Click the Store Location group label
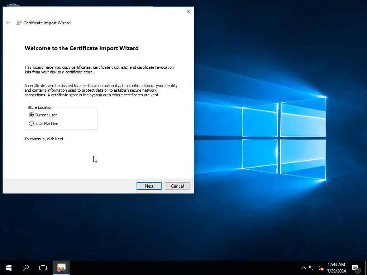This screenshot has height=275, width=367. coord(40,107)
